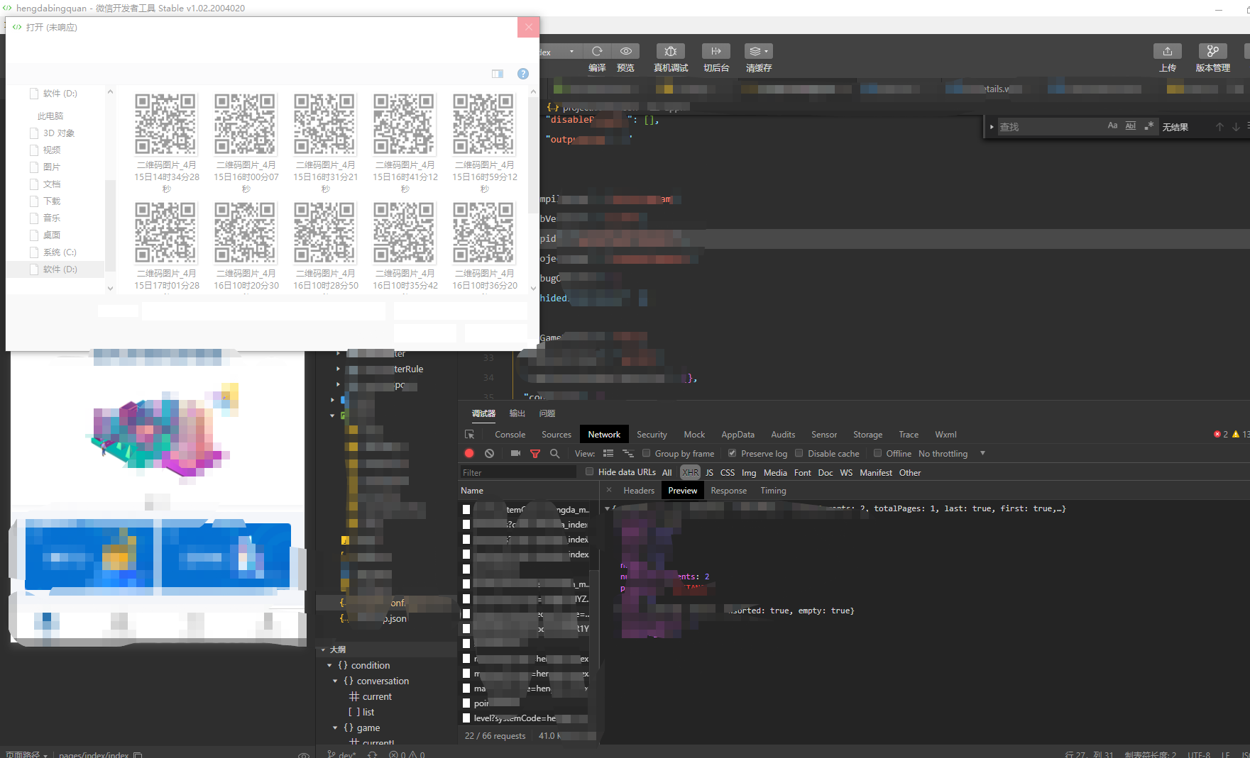Go to previous match arrow
Viewport: 1250px width, 758px height.
point(1219,127)
